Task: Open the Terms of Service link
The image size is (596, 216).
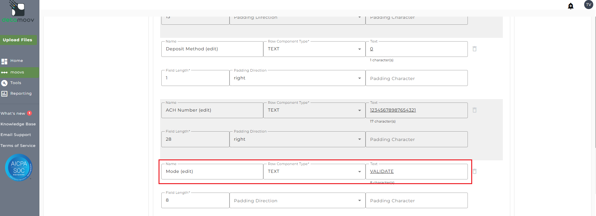Action: [x=18, y=146]
